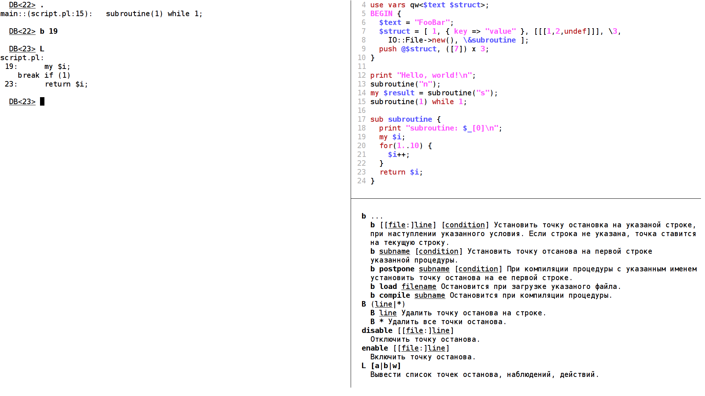The width and height of the screenshot is (705, 396).
Task: Click the 'enable' command heading in help
Action: click(375, 348)
